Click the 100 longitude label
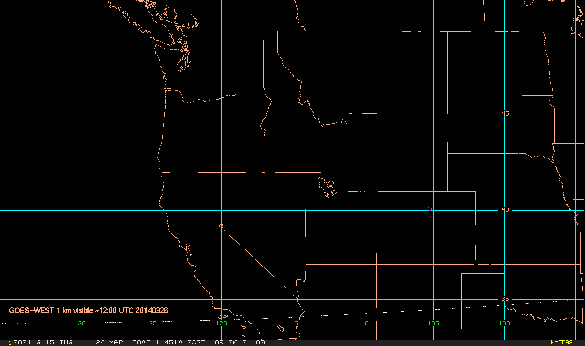 click(504, 323)
